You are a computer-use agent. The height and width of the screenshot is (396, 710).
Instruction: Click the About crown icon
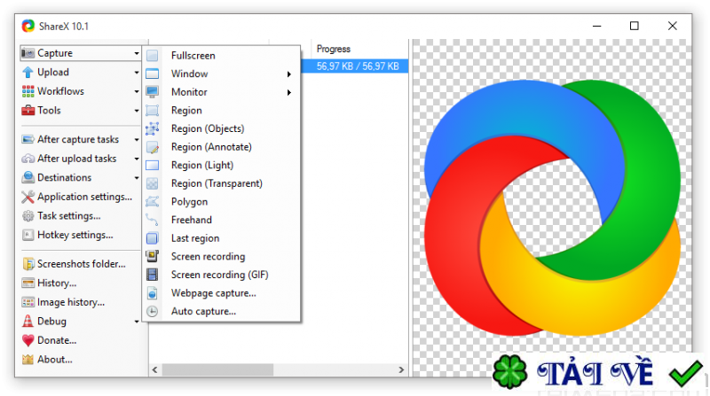pos(28,360)
